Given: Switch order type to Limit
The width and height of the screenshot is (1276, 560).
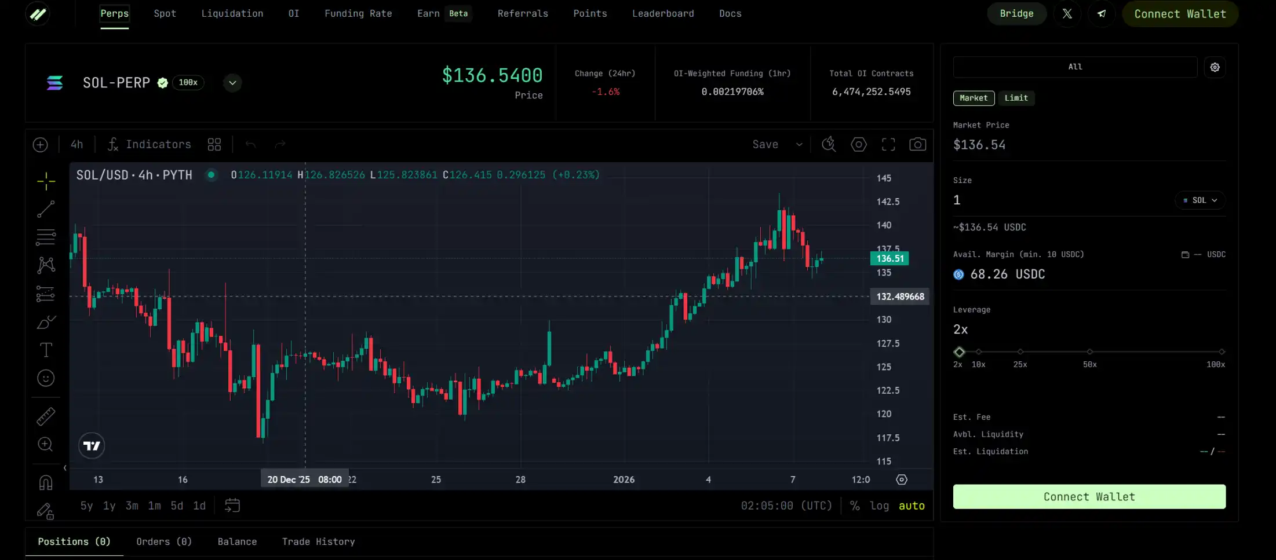Looking at the screenshot, I should tap(1016, 98).
